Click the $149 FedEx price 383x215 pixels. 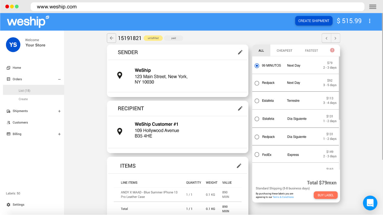point(330,152)
